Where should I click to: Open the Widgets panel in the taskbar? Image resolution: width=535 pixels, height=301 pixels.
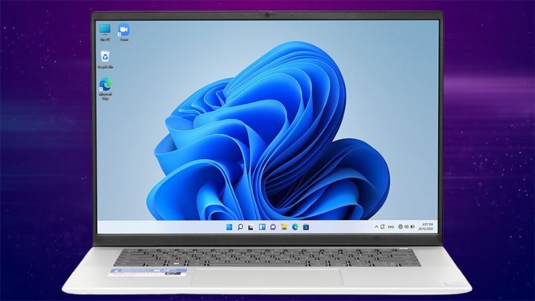[x=262, y=227]
